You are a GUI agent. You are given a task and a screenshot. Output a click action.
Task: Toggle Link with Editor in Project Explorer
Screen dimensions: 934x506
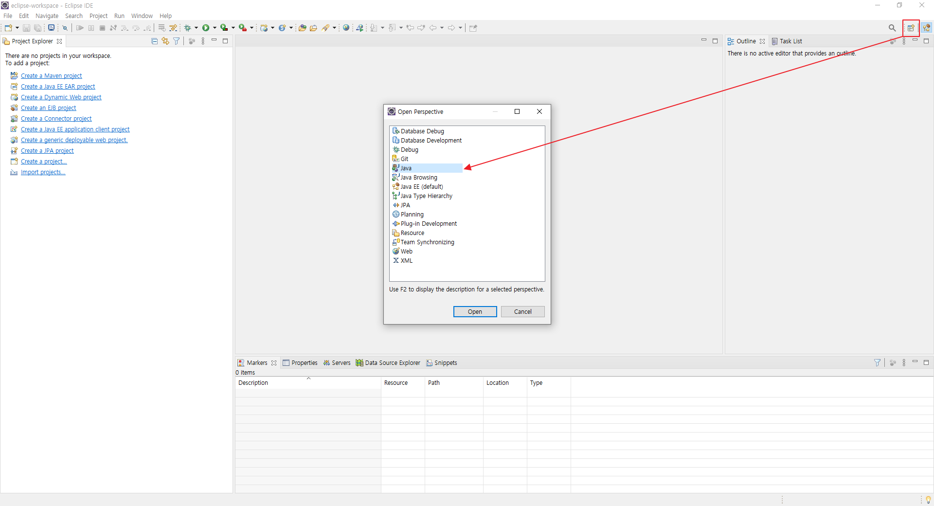pos(165,41)
